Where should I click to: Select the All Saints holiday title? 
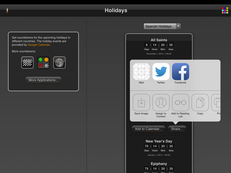[x=159, y=40]
